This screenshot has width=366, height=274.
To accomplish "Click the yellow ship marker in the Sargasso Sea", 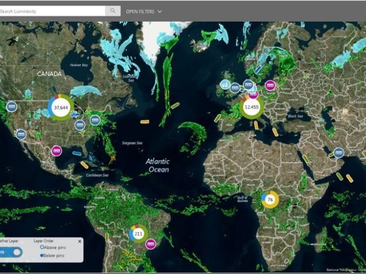I will [145, 121].
